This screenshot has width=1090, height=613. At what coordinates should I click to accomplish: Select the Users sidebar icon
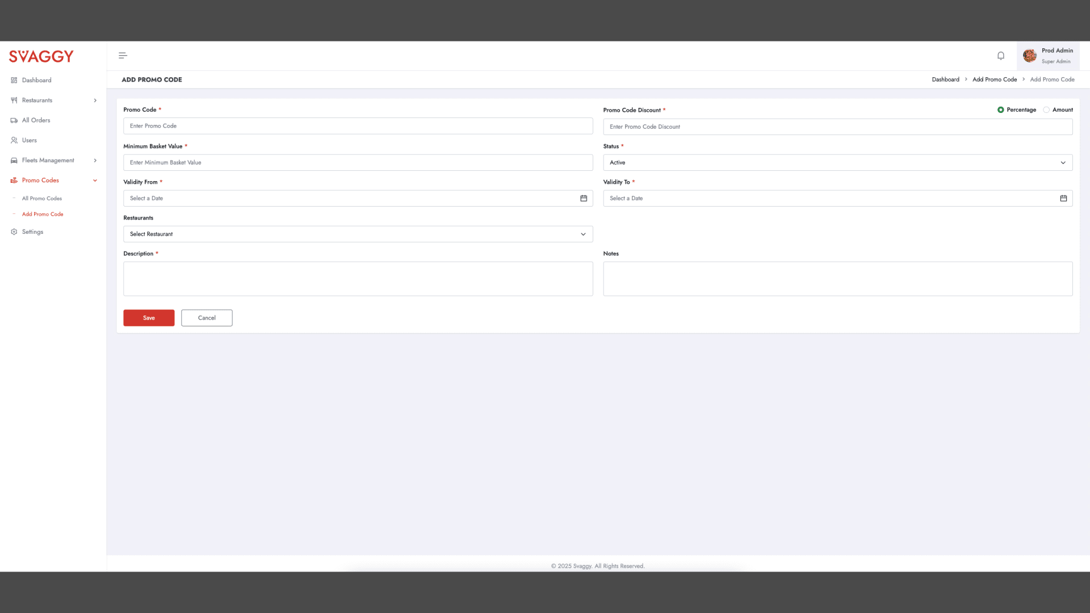pos(14,140)
